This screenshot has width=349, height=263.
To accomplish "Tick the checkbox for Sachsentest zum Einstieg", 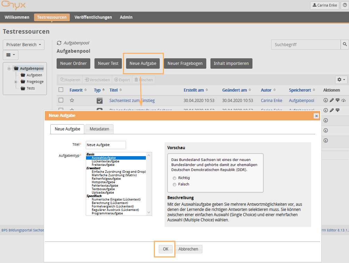I will click(61, 100).
